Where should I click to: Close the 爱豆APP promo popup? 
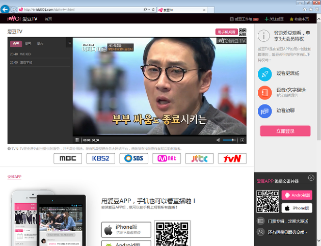tap(311, 178)
